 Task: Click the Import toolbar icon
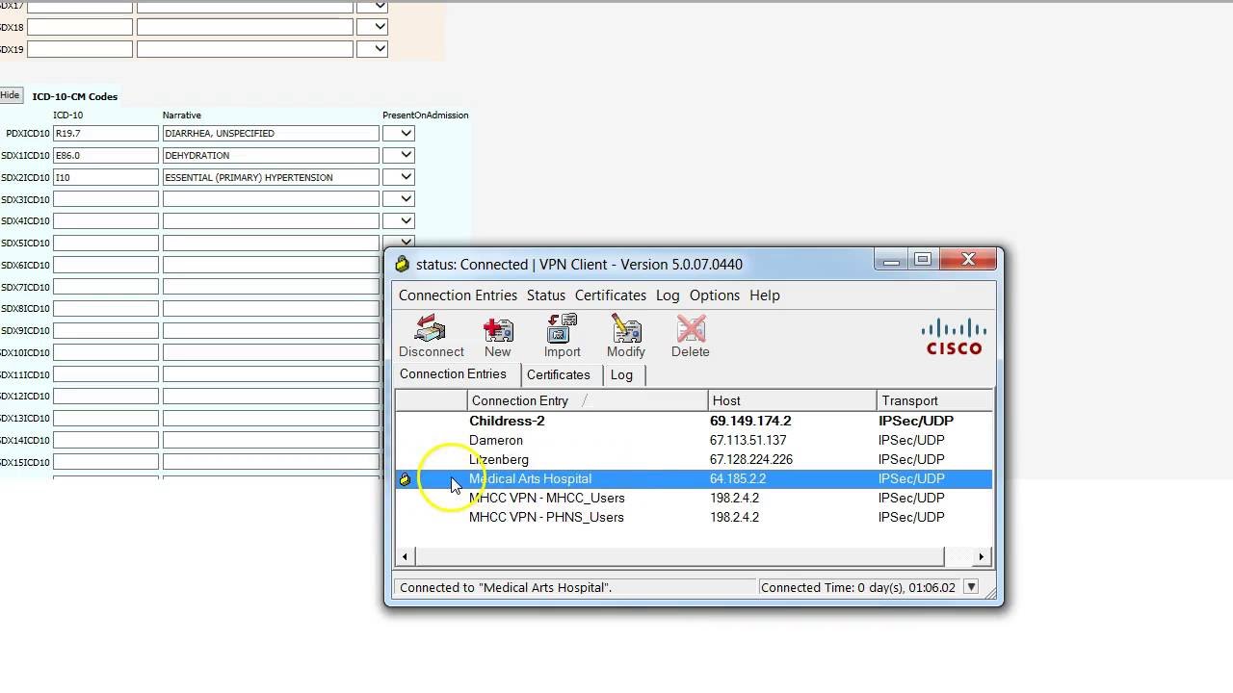coord(562,329)
